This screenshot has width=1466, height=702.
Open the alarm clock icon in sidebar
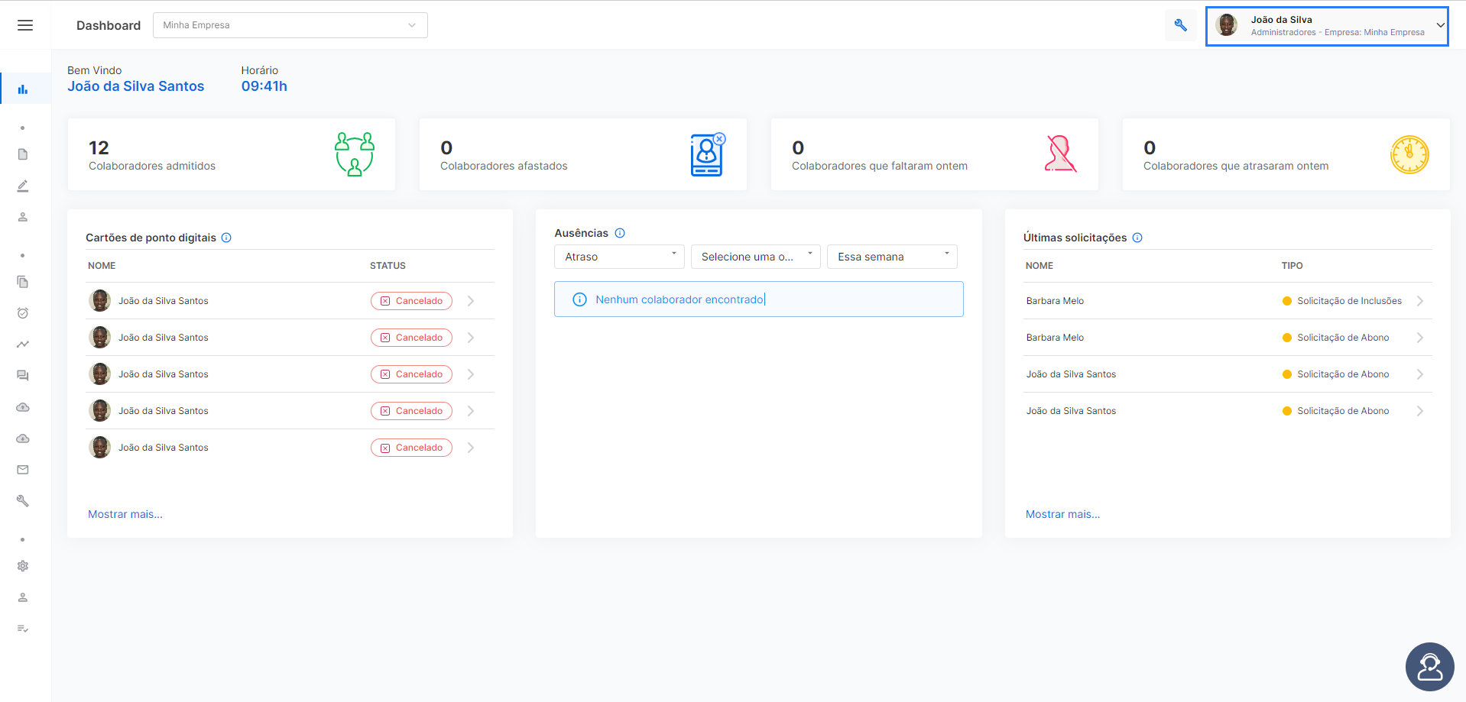click(x=23, y=313)
